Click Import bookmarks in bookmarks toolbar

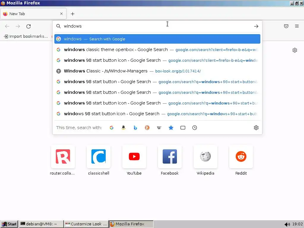(x=26, y=36)
